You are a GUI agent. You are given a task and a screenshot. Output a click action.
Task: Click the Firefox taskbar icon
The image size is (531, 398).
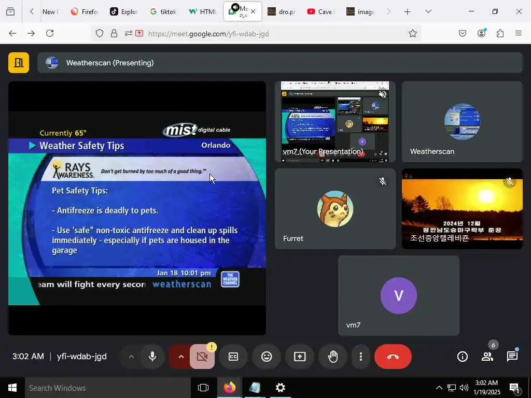click(229, 388)
